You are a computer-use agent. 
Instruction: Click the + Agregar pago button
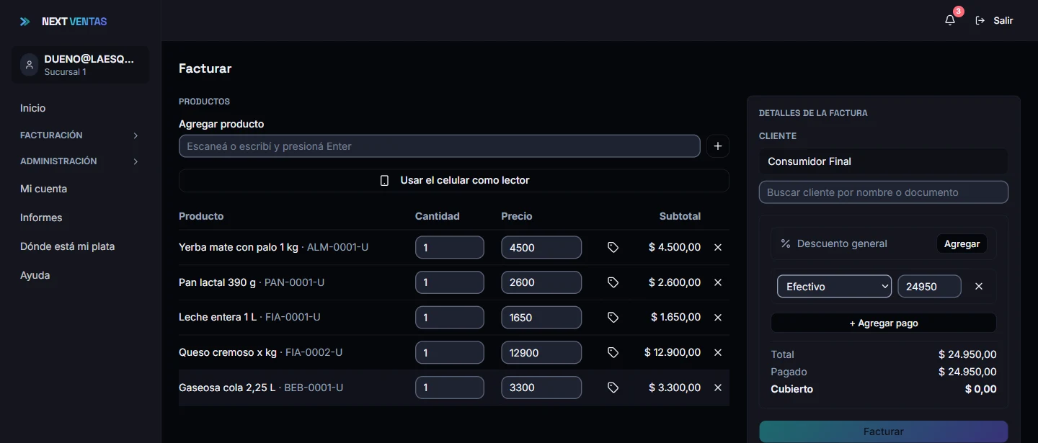pos(884,323)
